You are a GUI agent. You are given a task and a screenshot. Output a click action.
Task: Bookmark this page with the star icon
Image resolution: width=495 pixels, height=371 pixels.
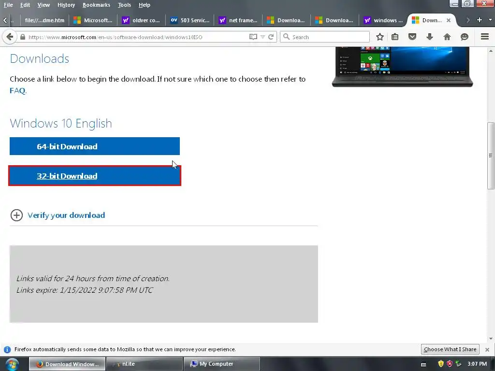tap(380, 37)
